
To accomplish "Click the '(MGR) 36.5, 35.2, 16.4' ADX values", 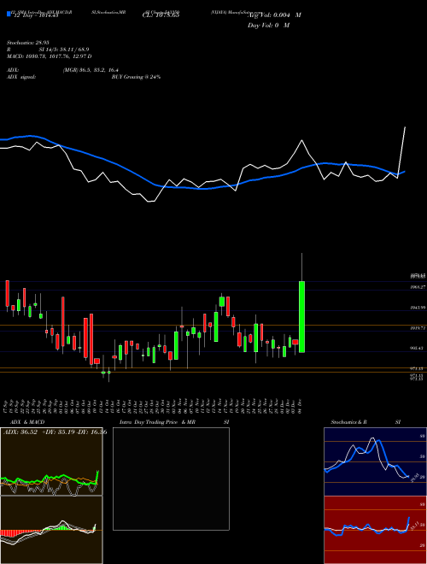I will click(91, 70).
